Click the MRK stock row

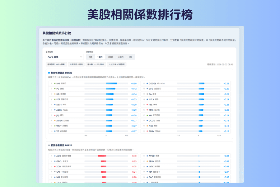pos(185,110)
